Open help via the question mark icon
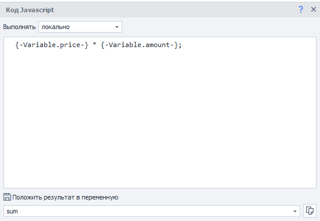Image resolution: width=320 pixels, height=221 pixels. pyautogui.click(x=301, y=9)
